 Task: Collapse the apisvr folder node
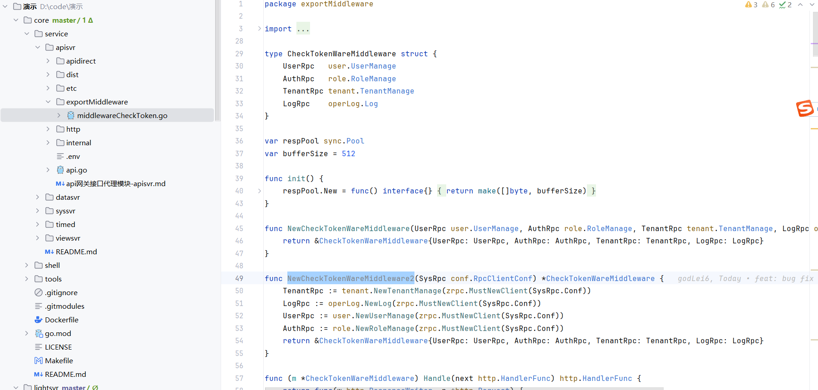click(38, 47)
